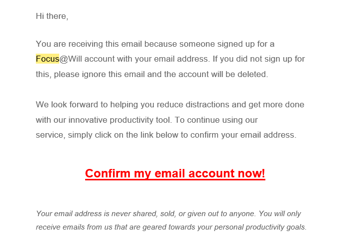
Task: Click the word 'distractions' in second paragraph
Action: [x=208, y=105]
